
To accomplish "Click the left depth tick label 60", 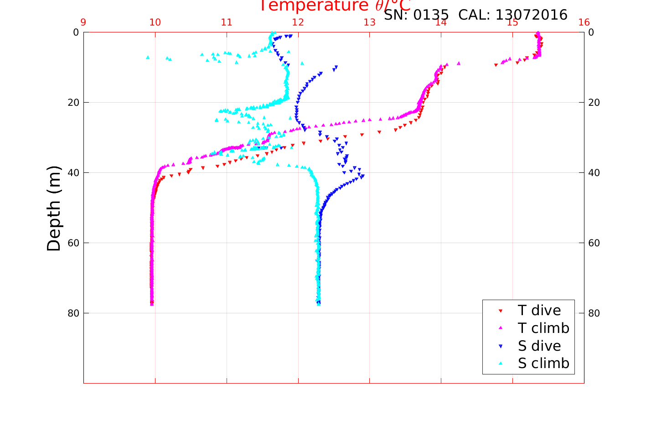I will click(73, 243).
